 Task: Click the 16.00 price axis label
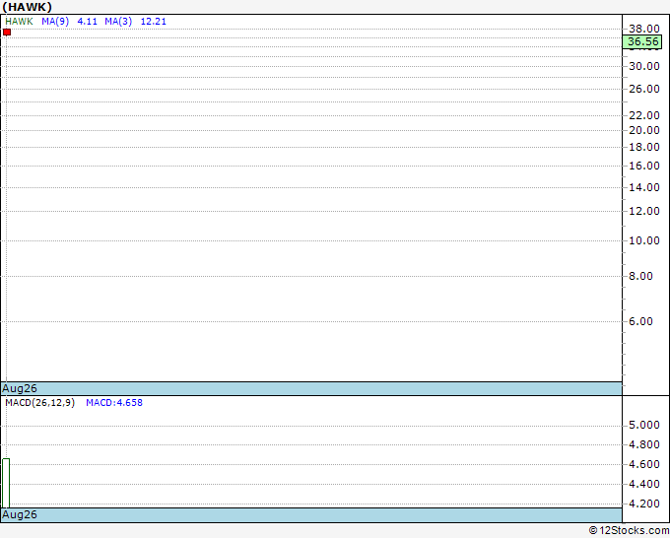(644, 166)
